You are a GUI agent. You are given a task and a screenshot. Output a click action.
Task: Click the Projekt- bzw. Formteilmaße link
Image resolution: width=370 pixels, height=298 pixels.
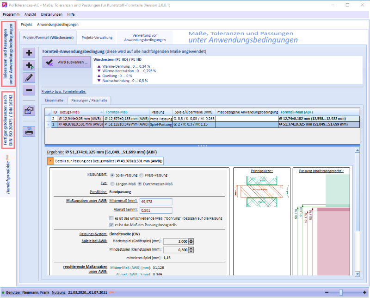[64, 91]
